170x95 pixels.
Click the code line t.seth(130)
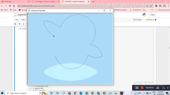[38, 88]
